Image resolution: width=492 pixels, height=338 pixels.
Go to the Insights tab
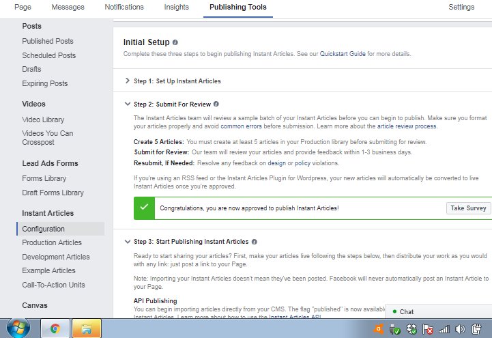point(176,7)
